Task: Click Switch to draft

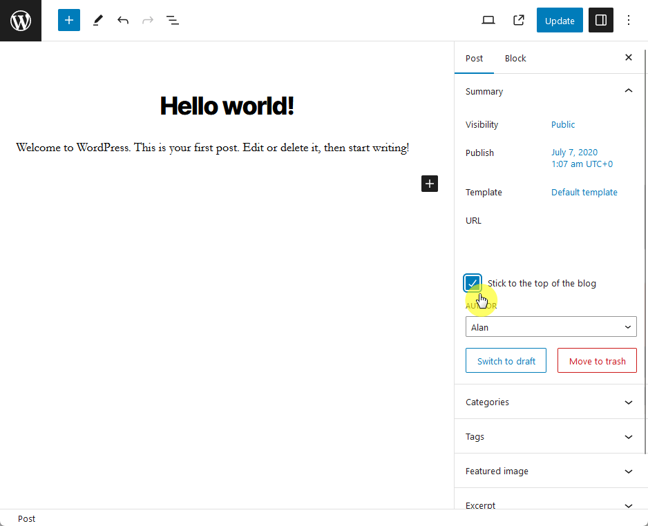Action: tap(506, 360)
